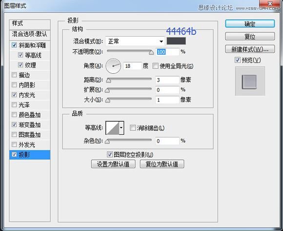
Task: Toggle 图层挖空投影 checkbox
Action: 110,154
